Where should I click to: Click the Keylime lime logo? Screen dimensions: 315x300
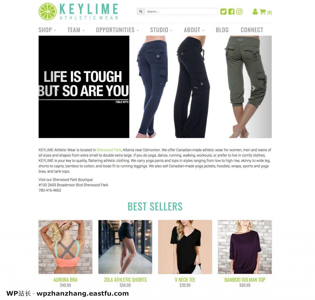[x=48, y=11]
